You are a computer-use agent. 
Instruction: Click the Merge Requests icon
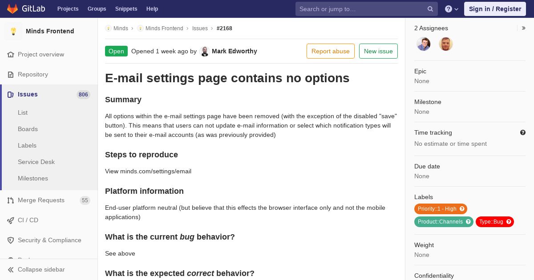11,200
